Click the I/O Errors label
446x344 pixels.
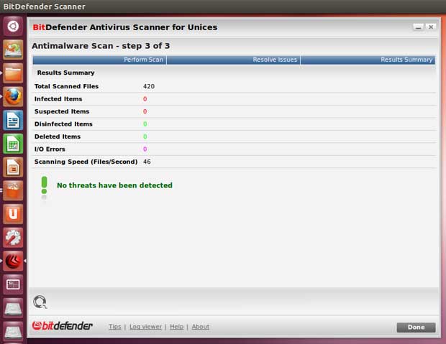(x=50, y=149)
